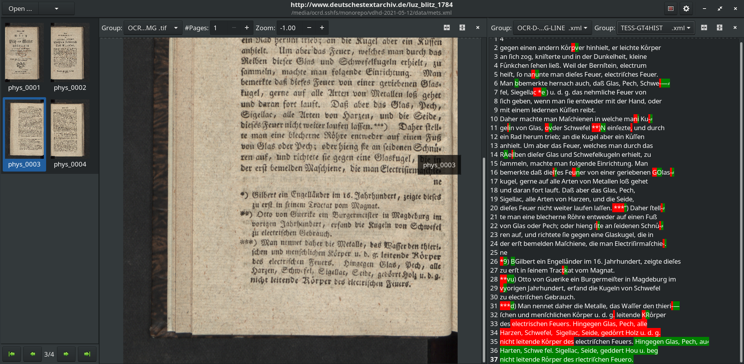Decrease the image zoom level

(309, 28)
